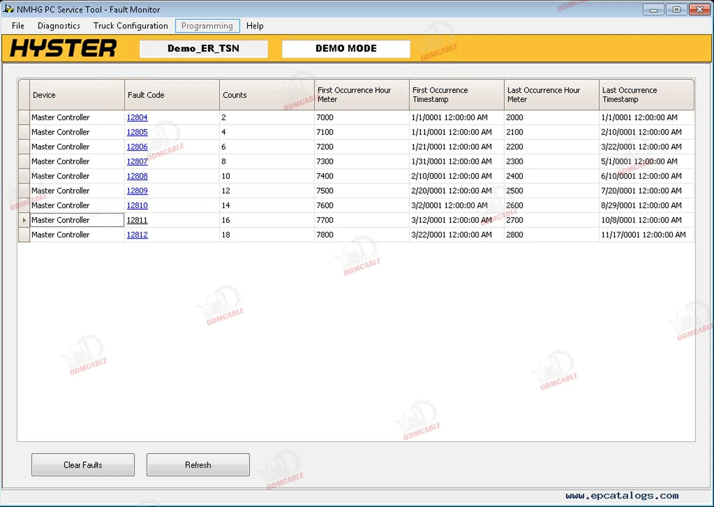Select the row header for fault 12805
Image resolution: width=714 pixels, height=507 pixels.
(24, 132)
